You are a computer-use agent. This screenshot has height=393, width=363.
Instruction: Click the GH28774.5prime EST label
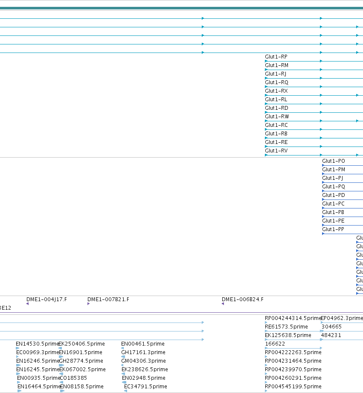[81, 361]
